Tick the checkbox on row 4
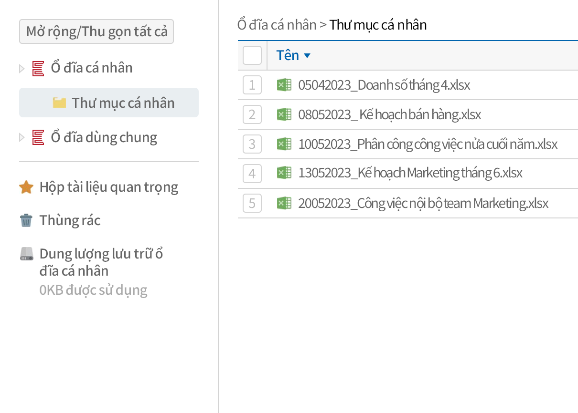578x413 pixels. pos(252,173)
